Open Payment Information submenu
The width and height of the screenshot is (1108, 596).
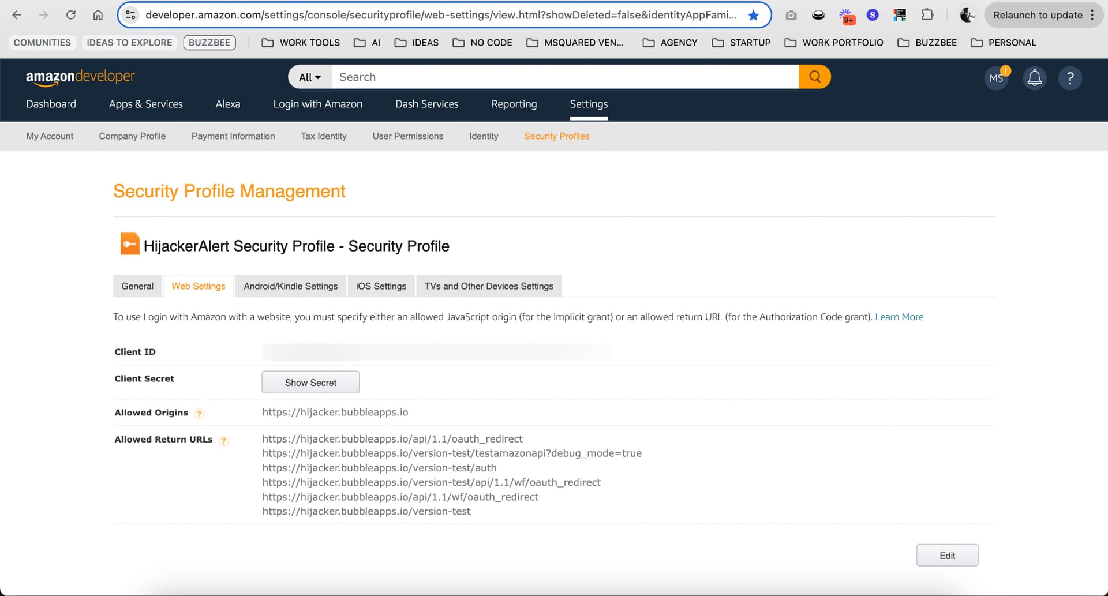(233, 136)
